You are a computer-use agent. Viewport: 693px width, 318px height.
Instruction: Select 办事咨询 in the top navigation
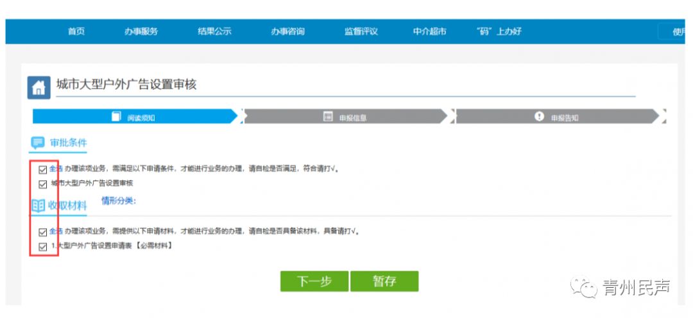coord(287,31)
